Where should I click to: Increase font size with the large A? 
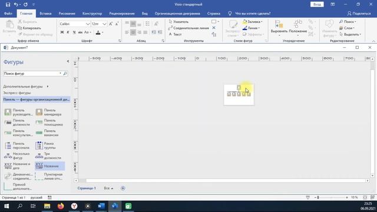[111, 24]
